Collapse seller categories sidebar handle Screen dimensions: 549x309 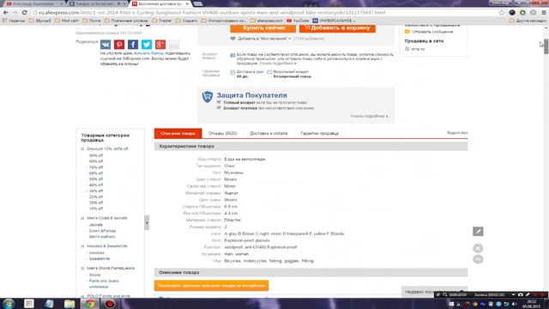tap(147, 223)
